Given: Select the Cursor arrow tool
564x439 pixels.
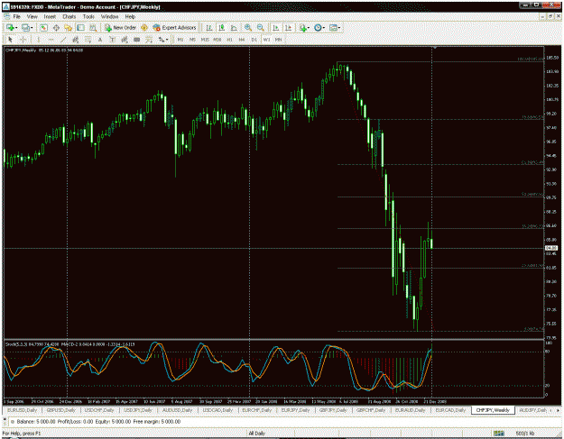Looking at the screenshot, I should [11, 40].
